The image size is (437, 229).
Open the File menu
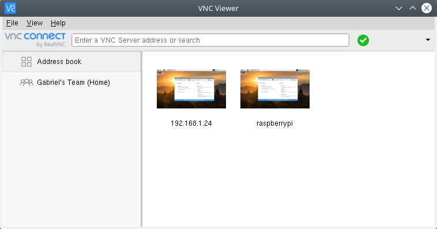(x=12, y=23)
